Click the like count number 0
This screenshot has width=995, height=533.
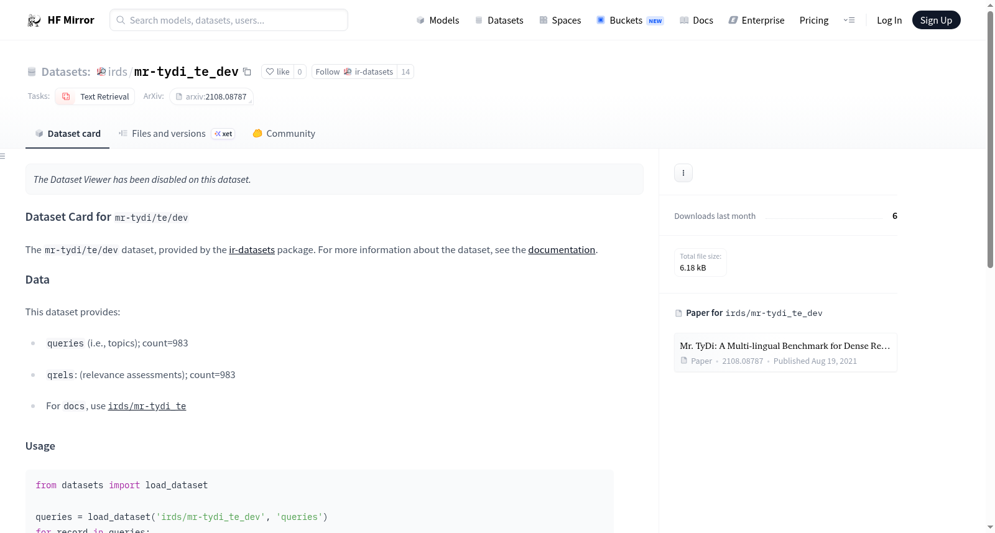300,72
